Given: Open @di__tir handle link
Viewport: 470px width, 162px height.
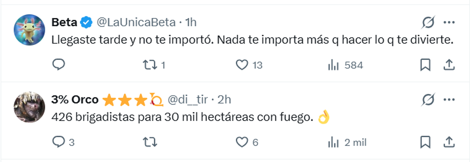Looking at the screenshot, I should pos(188,100).
